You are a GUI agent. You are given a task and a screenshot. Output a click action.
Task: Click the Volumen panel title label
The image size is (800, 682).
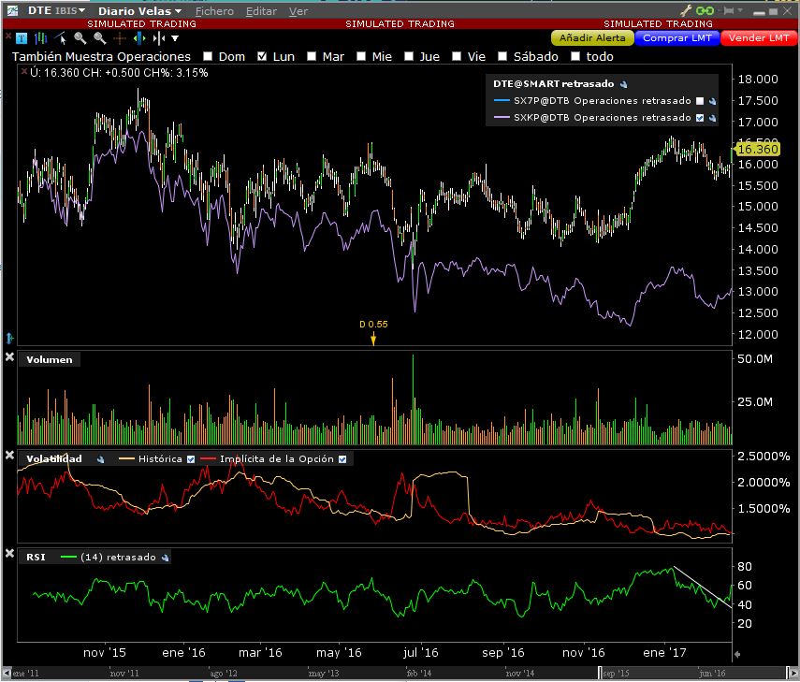click(x=50, y=359)
